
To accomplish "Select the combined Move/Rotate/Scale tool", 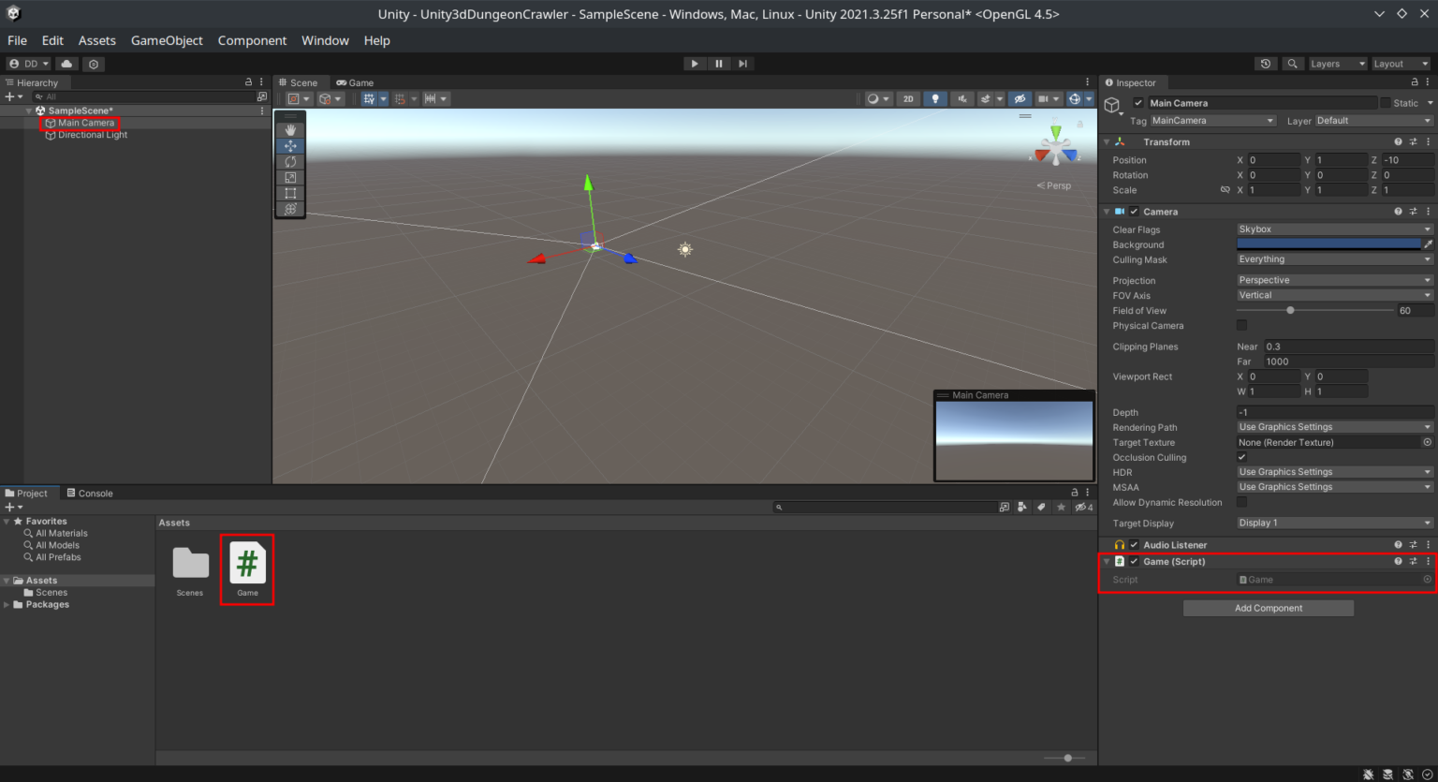I will pos(290,209).
